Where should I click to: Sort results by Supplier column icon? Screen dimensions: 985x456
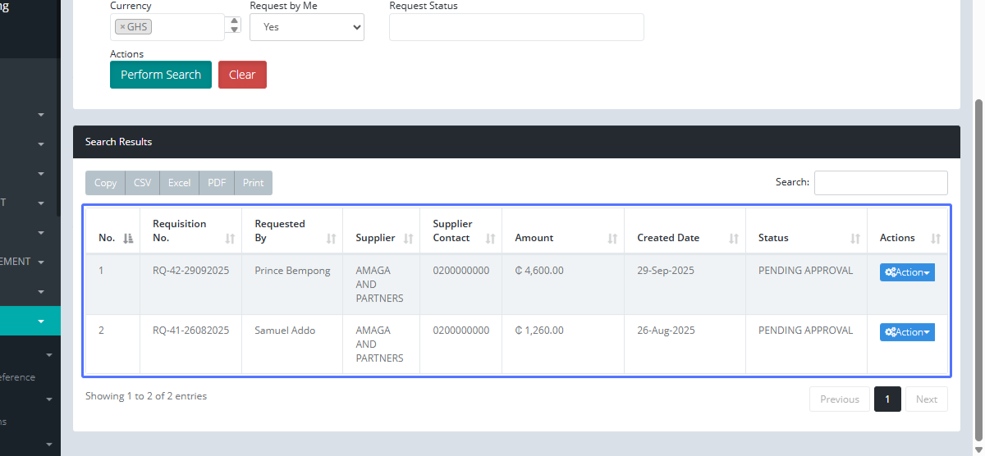408,239
